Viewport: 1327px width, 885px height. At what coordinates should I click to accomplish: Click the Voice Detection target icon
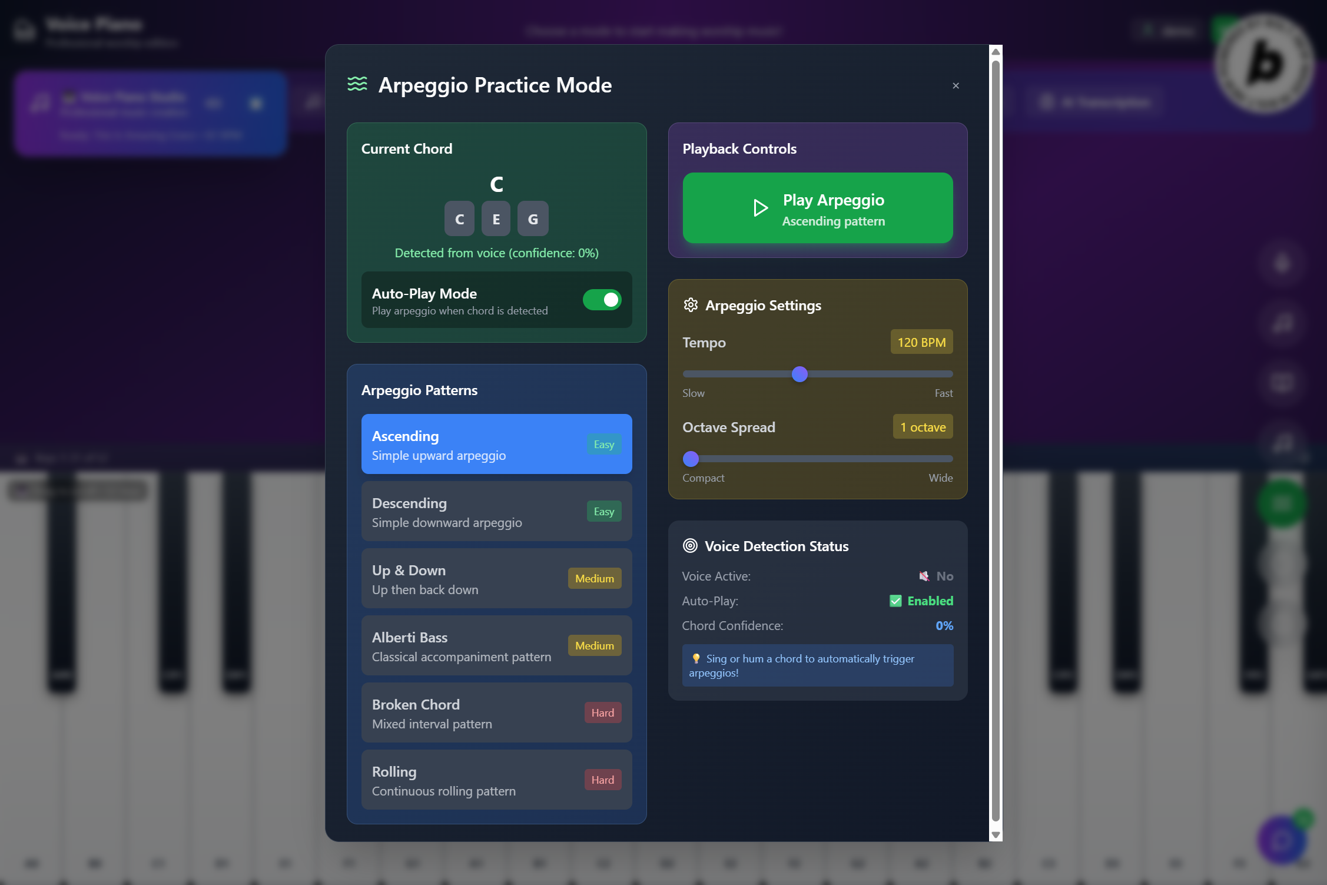(x=690, y=546)
